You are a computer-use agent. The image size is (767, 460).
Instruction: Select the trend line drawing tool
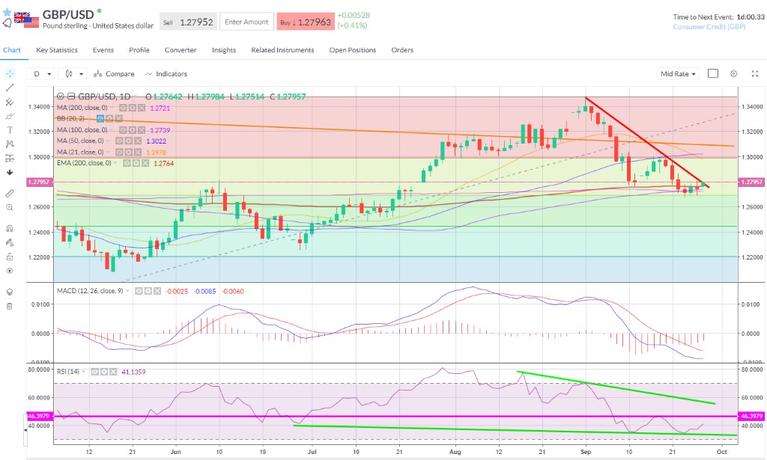tap(10, 88)
